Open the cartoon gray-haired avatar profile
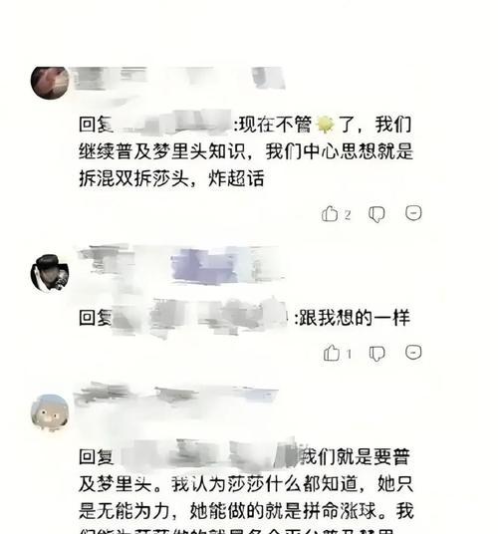 click(x=50, y=412)
